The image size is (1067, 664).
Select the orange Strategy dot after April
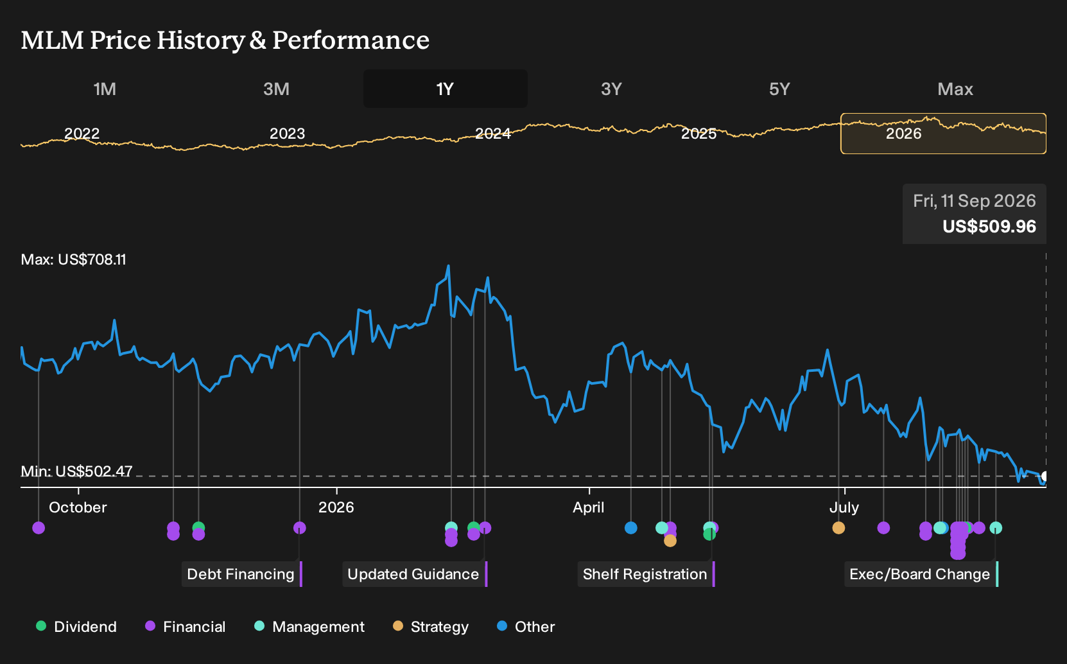(670, 541)
